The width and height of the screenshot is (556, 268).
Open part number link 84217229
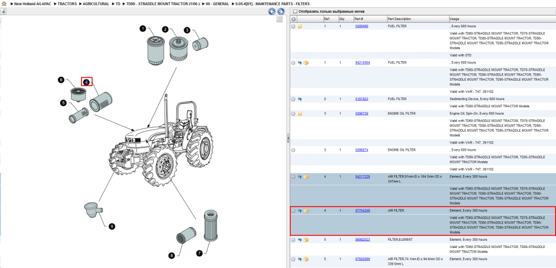pyautogui.click(x=363, y=177)
